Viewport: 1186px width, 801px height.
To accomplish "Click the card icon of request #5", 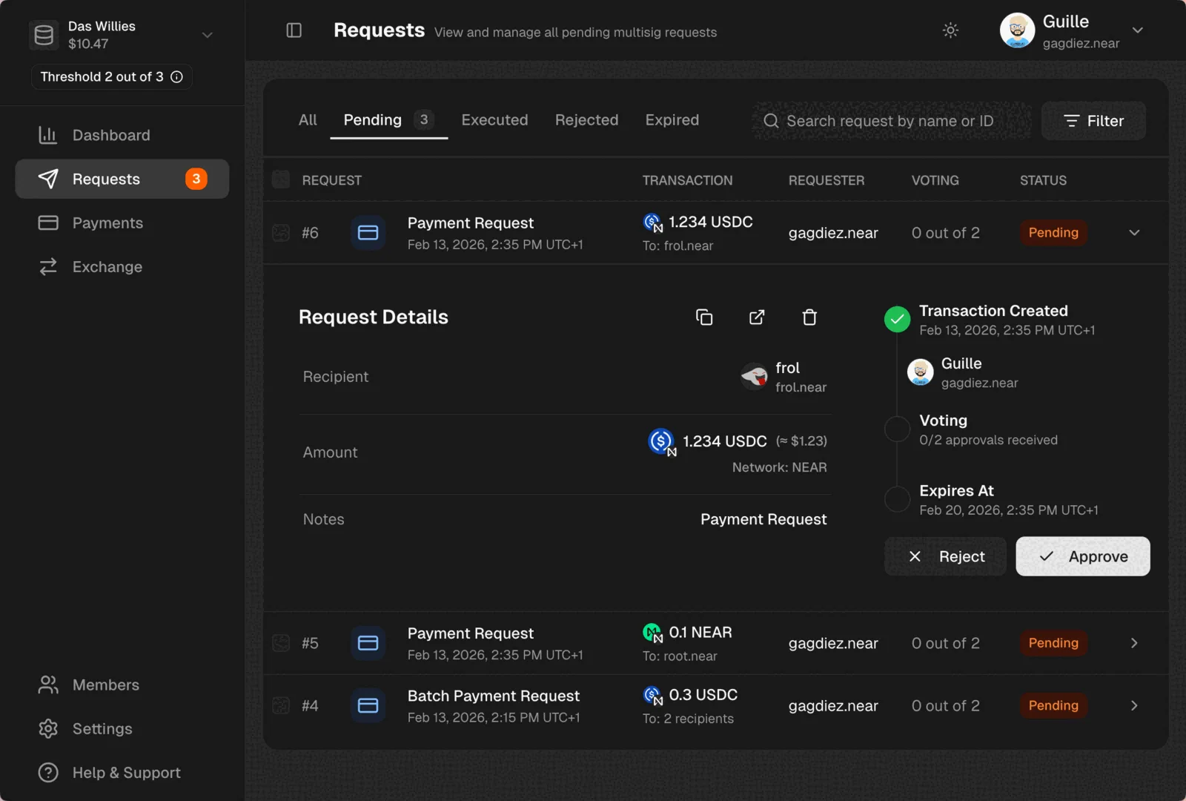I will pyautogui.click(x=368, y=643).
